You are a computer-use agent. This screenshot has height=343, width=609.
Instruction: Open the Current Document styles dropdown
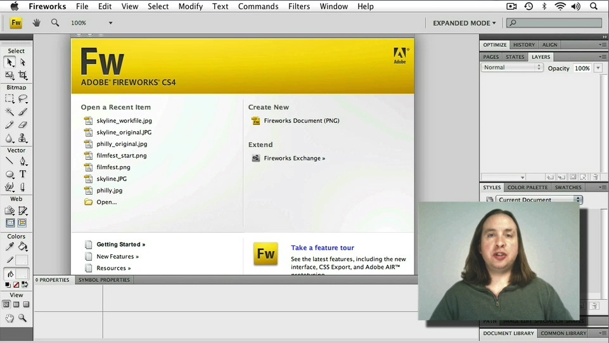[539, 200]
